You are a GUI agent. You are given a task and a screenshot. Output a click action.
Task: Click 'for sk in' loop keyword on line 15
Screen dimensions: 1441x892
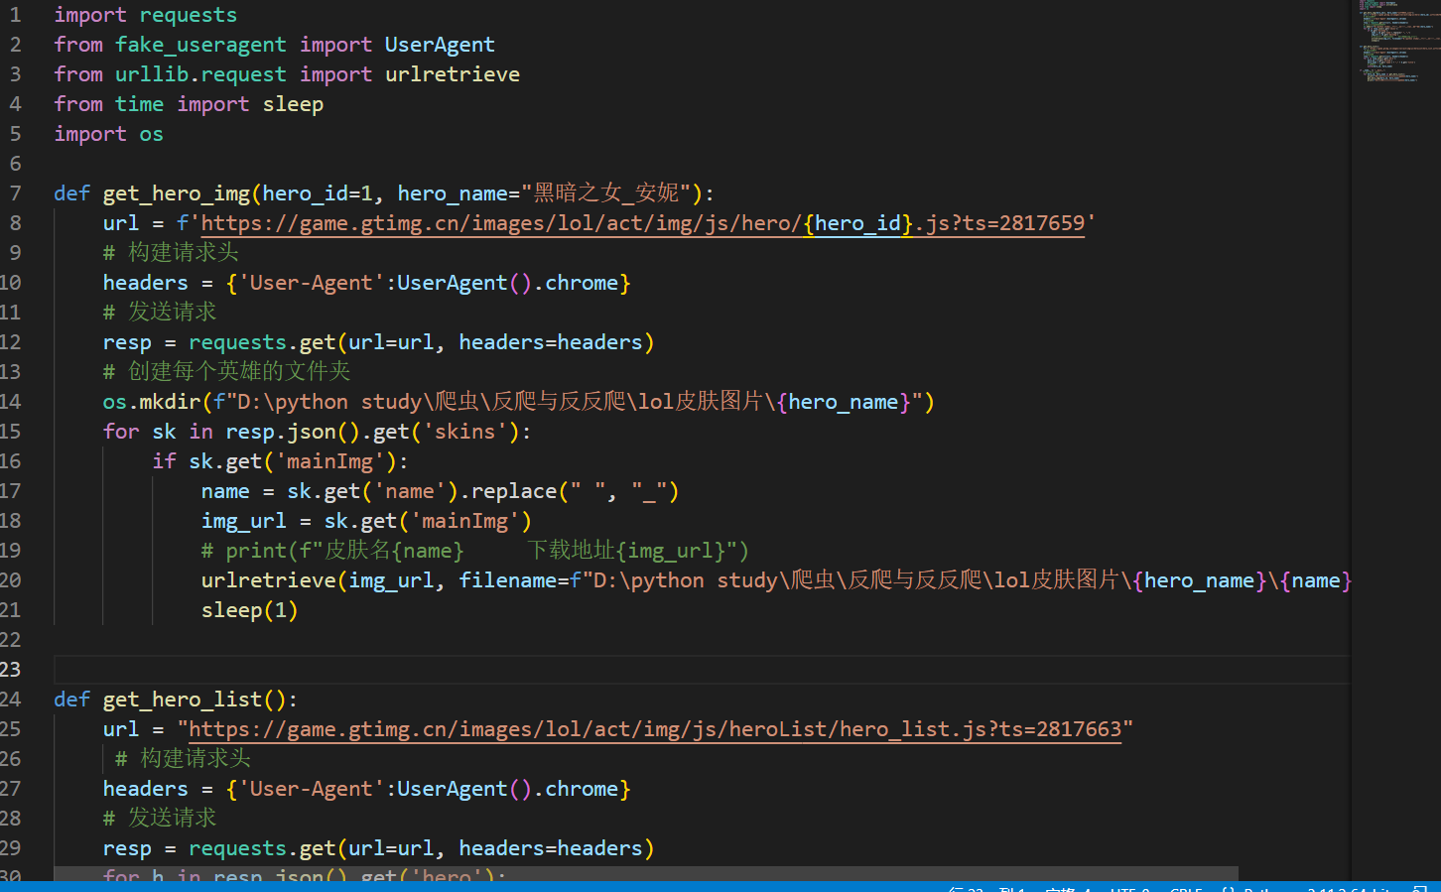(x=158, y=432)
